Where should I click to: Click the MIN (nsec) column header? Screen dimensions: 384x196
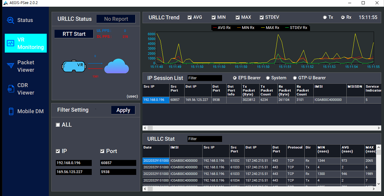pyautogui.click(x=328, y=151)
